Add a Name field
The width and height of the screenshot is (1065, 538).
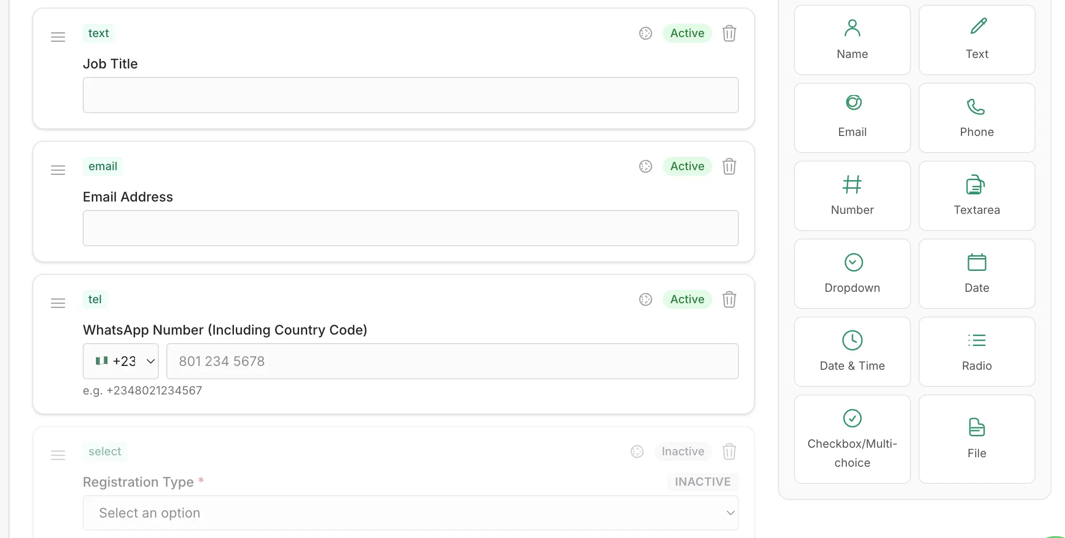tap(852, 40)
